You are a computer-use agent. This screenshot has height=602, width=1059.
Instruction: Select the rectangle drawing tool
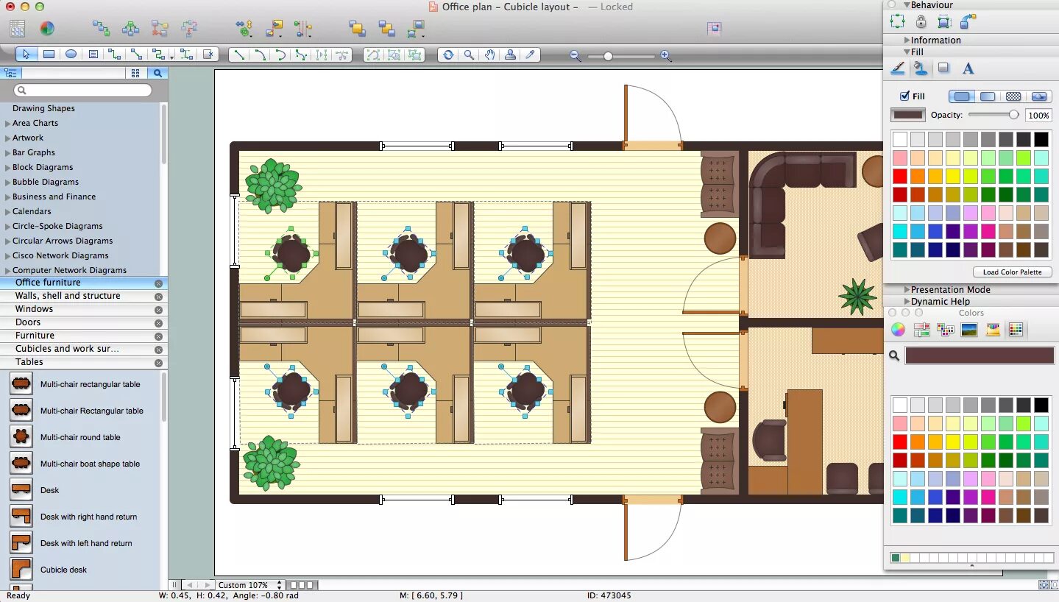click(49, 54)
